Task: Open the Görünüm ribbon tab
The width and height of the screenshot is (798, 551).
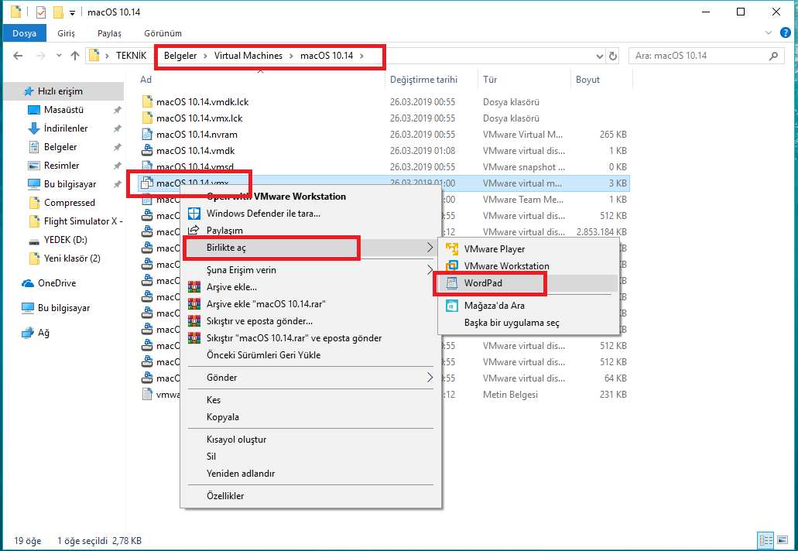Action: (x=163, y=33)
